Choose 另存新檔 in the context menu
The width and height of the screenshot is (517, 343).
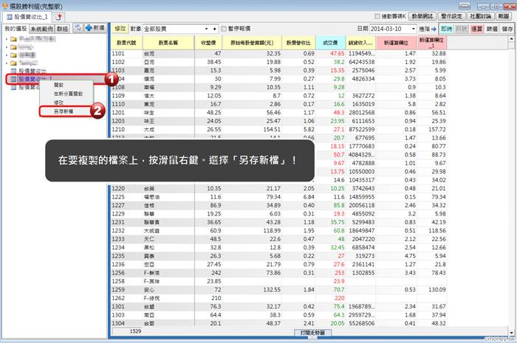(x=65, y=111)
